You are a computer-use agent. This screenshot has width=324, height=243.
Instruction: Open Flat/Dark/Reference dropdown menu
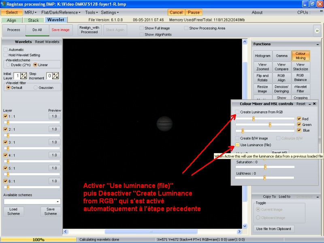point(61,13)
